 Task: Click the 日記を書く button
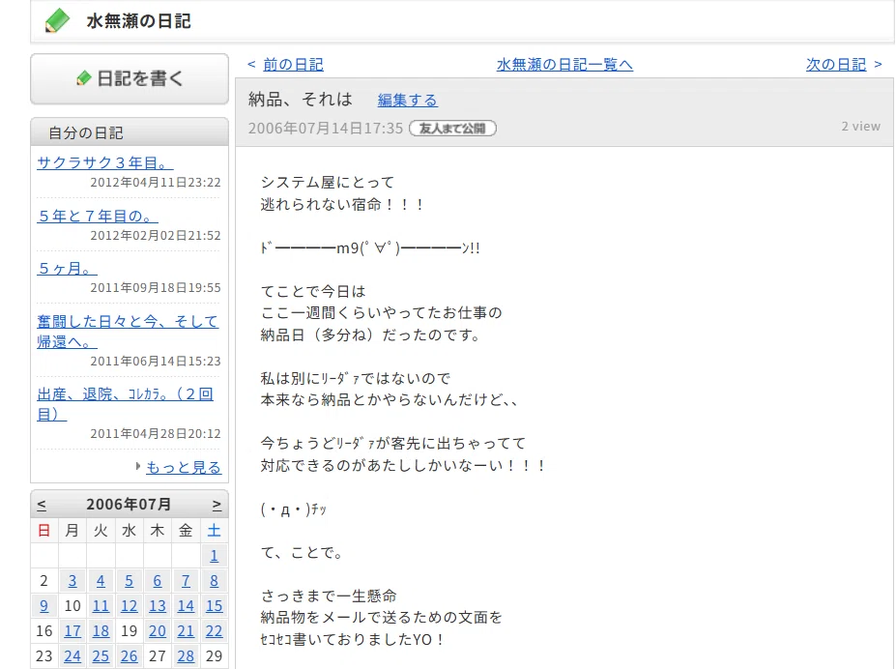[x=130, y=79]
